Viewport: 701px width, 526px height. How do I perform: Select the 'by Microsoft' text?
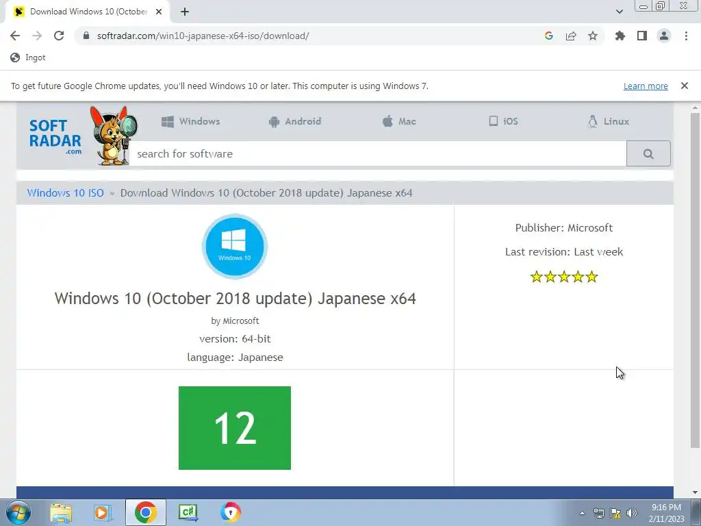coord(235,321)
